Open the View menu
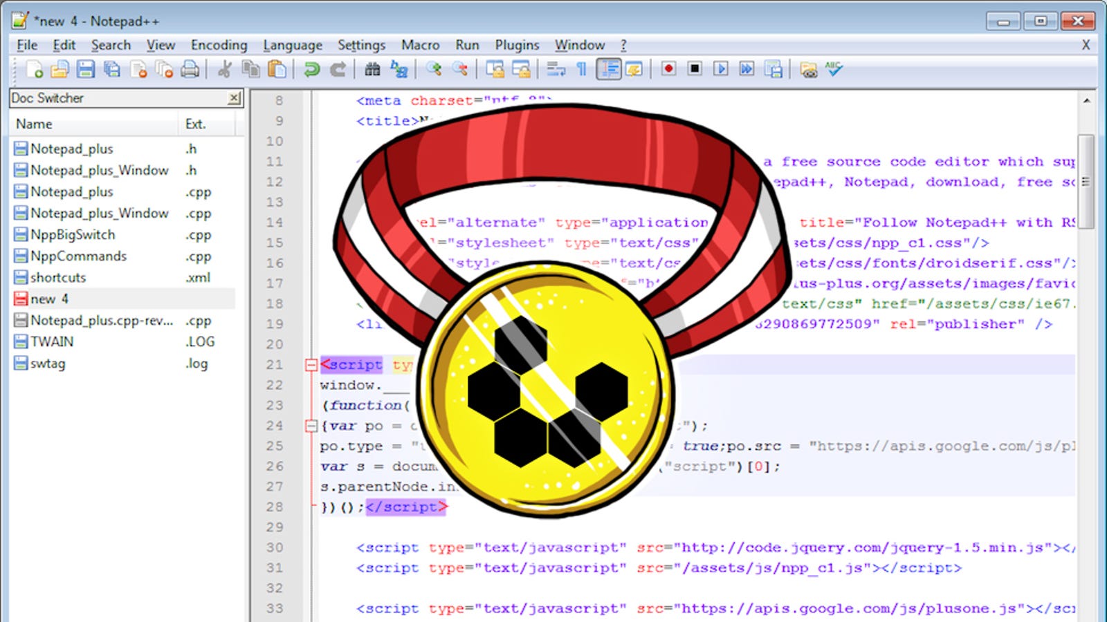This screenshot has height=622, width=1107. click(x=161, y=45)
